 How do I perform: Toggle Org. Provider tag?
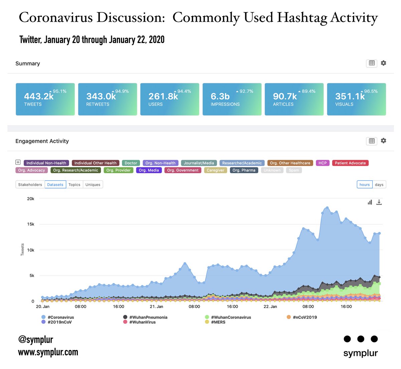(x=119, y=170)
